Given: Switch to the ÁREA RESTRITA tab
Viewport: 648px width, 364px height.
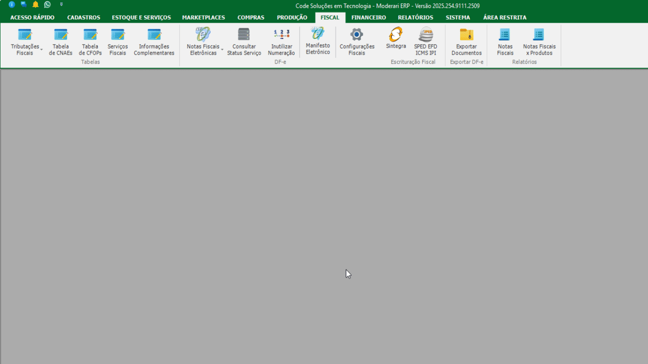Looking at the screenshot, I should 505,18.
